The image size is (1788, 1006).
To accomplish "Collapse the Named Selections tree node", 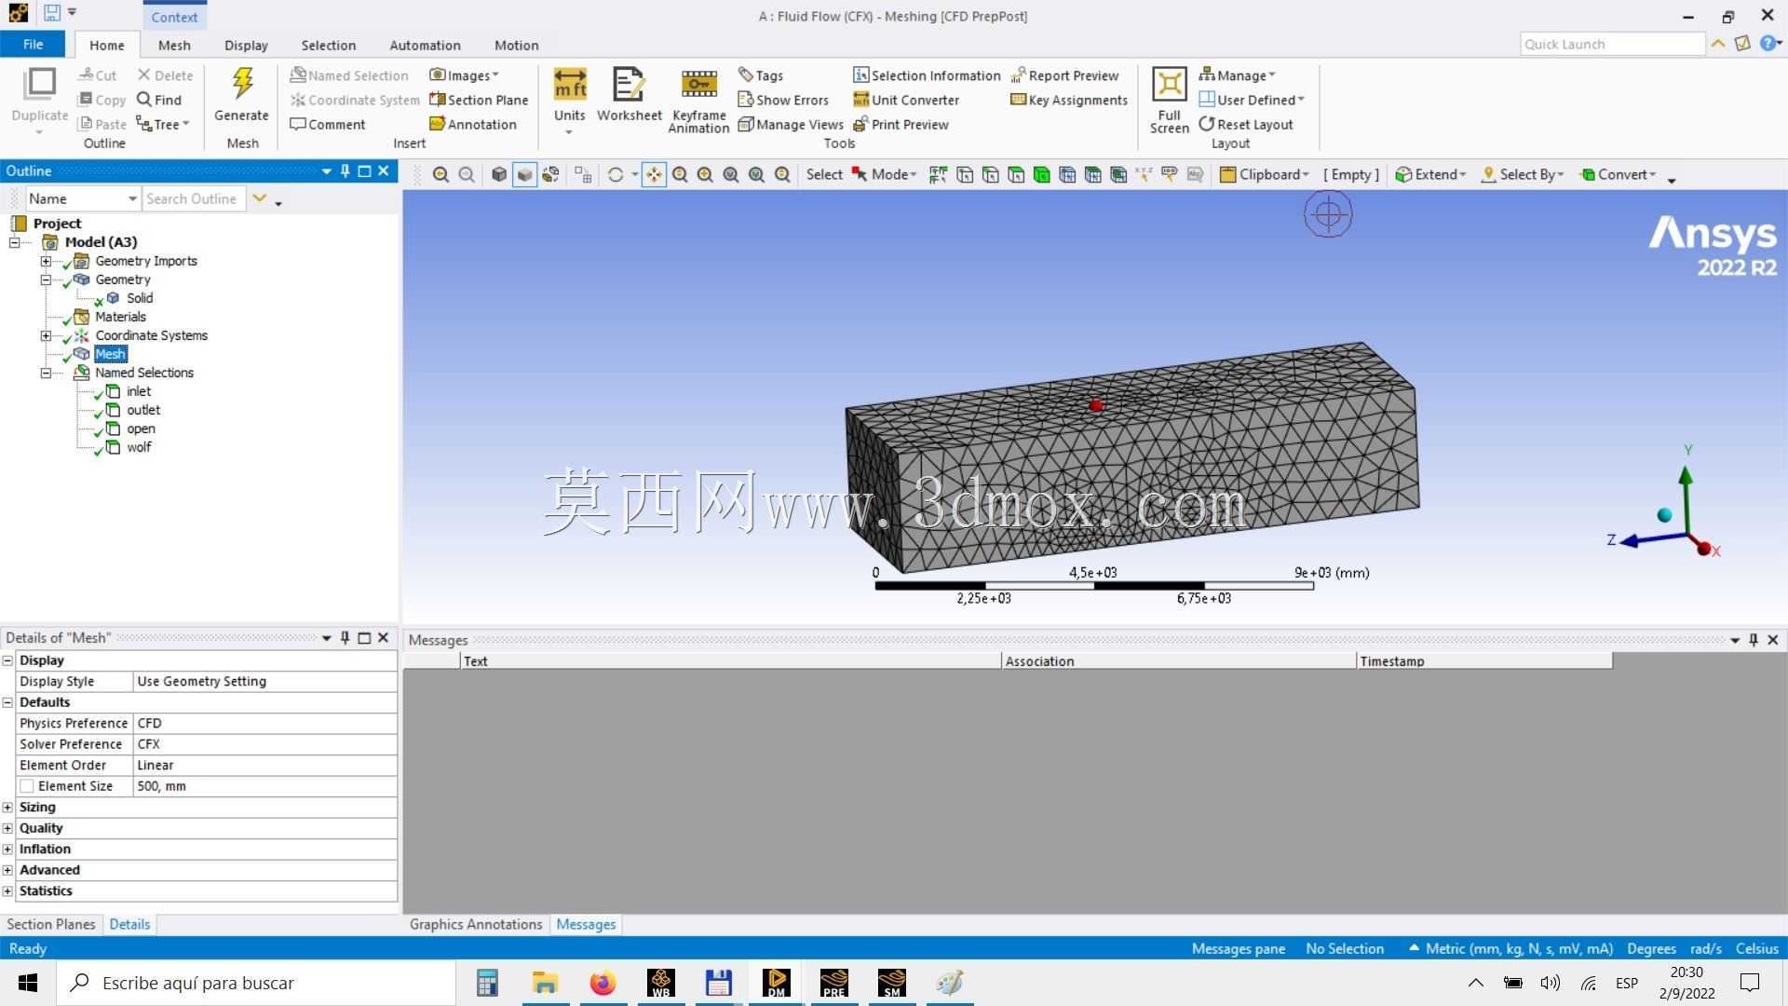I will click(x=46, y=373).
